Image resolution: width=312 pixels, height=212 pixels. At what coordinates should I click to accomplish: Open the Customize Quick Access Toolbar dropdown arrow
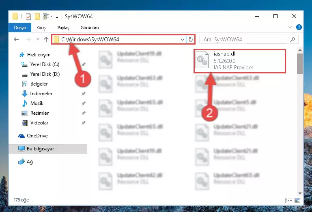click(57, 17)
